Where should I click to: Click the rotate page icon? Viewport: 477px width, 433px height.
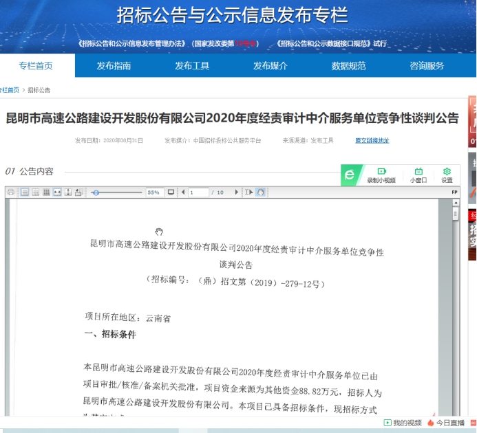click(x=78, y=192)
